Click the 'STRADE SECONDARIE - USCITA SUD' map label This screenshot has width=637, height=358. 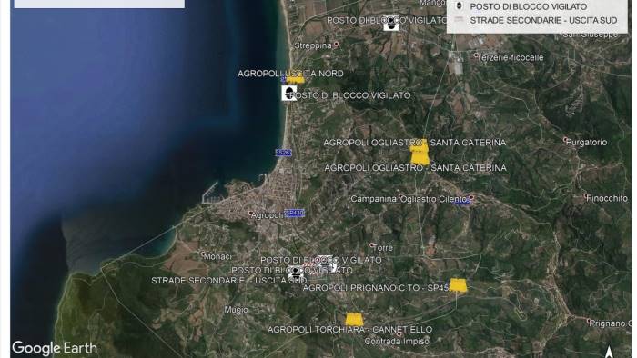[229, 281]
